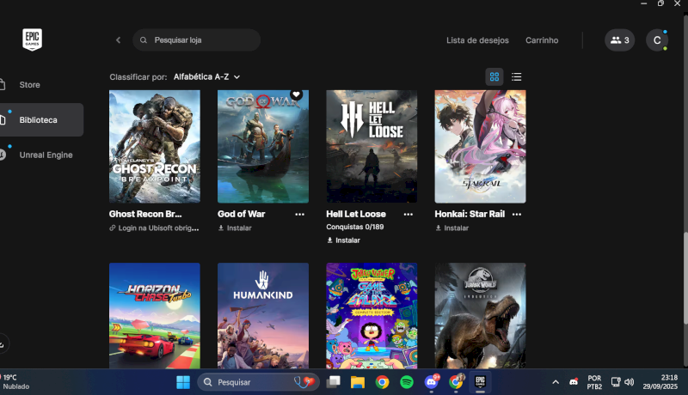This screenshot has width=688, height=395.
Task: Open Hell Let Loose options menu
Action: [x=408, y=214]
